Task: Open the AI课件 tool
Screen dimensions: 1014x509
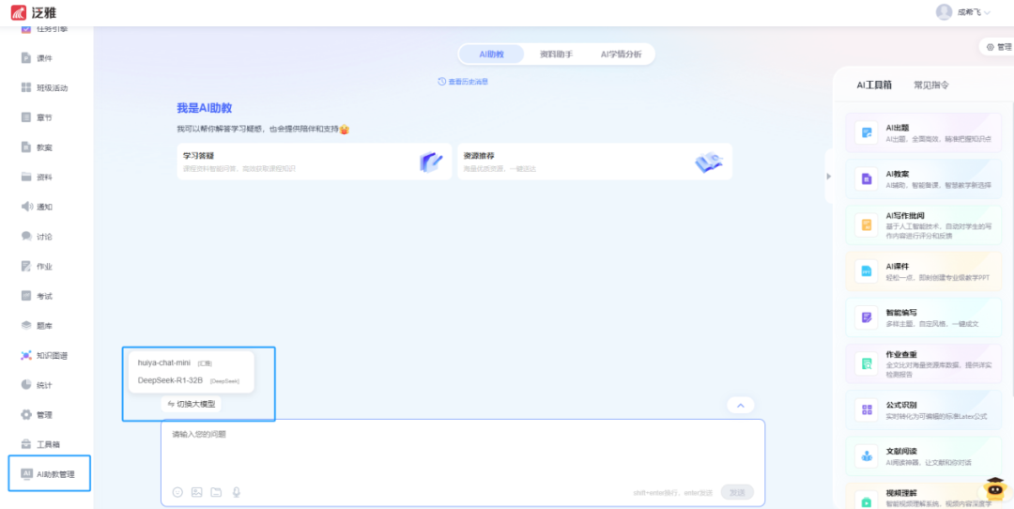Action: 924,271
